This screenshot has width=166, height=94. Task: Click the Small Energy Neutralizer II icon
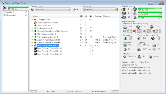point(35,45)
